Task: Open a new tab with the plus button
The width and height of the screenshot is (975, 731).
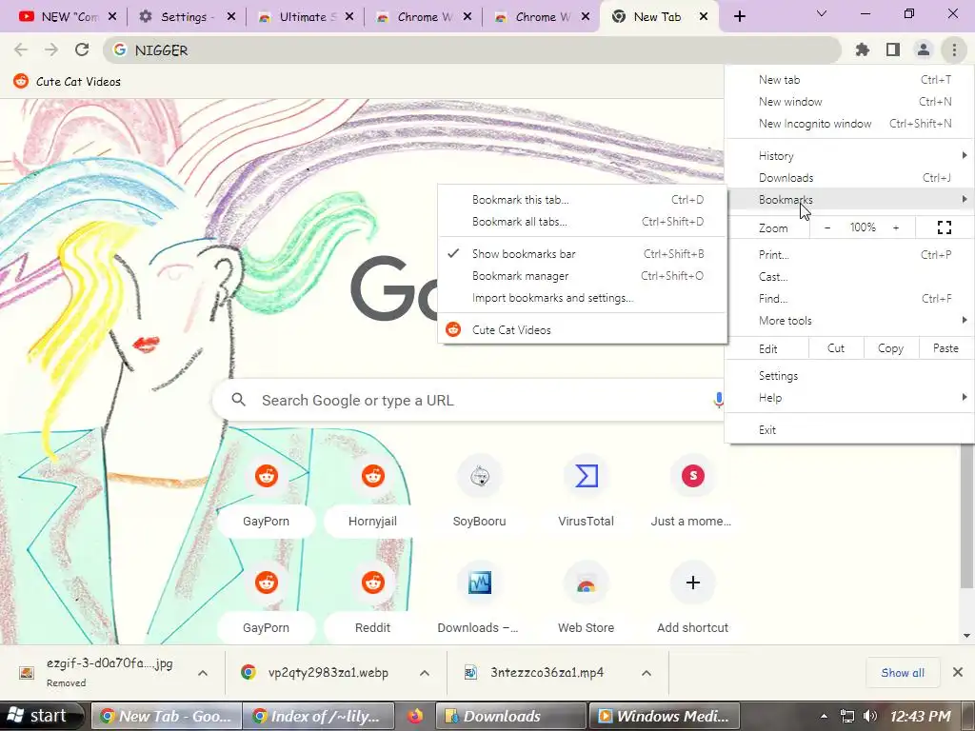Action: (739, 17)
